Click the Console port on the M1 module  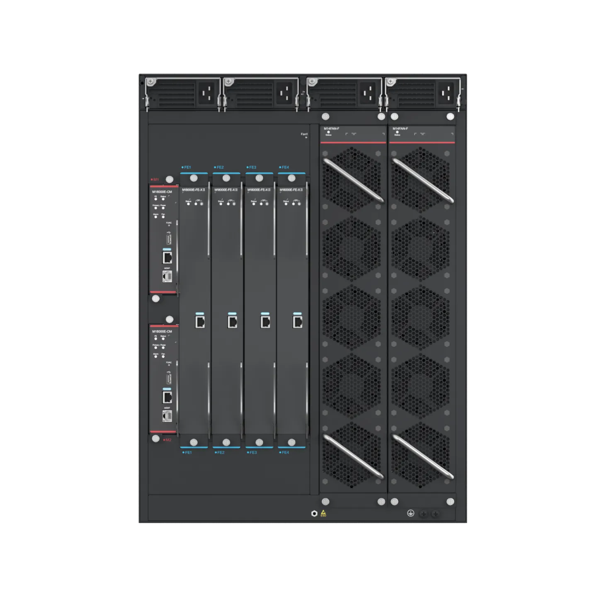click(x=167, y=257)
